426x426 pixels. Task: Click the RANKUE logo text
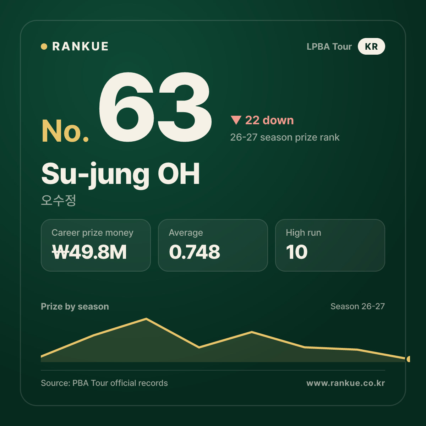(x=80, y=47)
